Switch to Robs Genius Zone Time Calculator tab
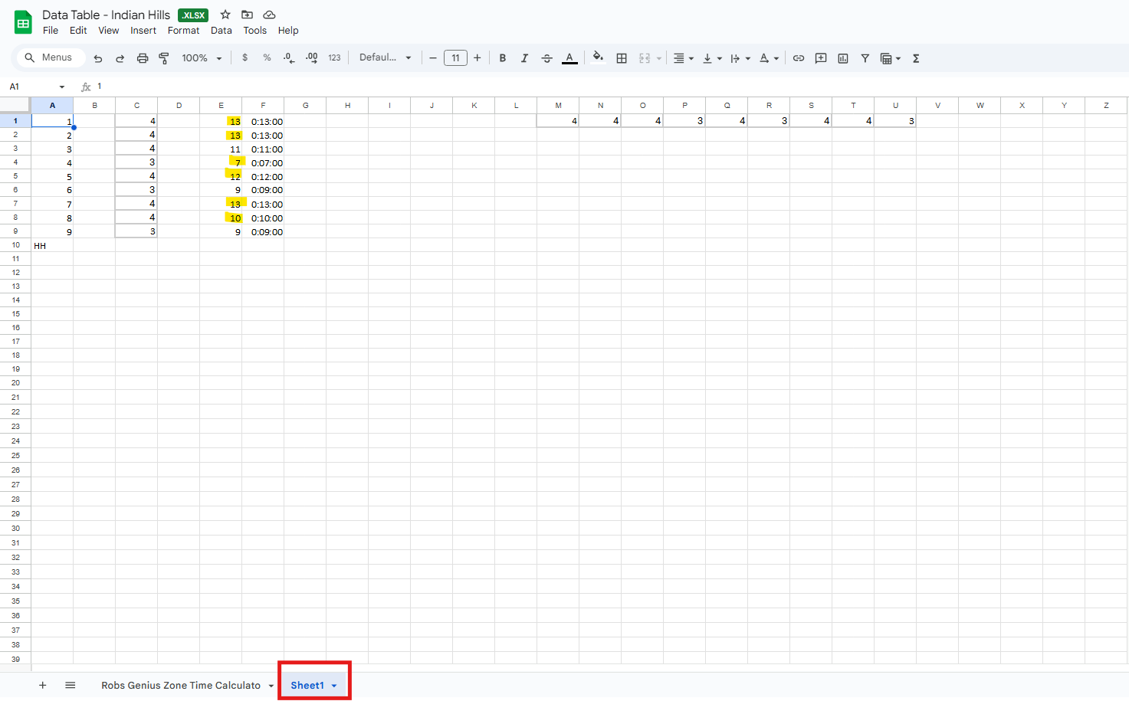 [x=181, y=686]
